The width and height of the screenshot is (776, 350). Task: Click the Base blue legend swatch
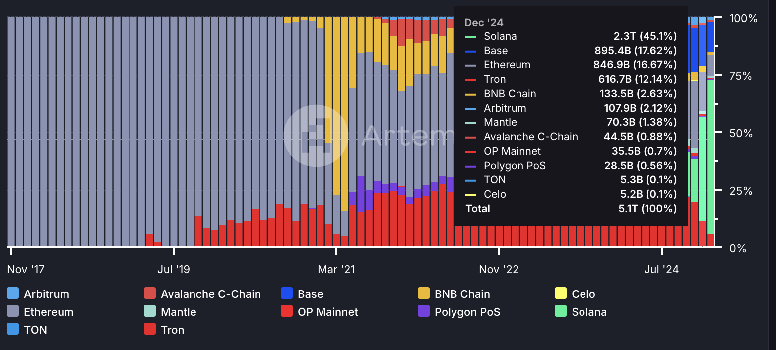[x=287, y=293]
